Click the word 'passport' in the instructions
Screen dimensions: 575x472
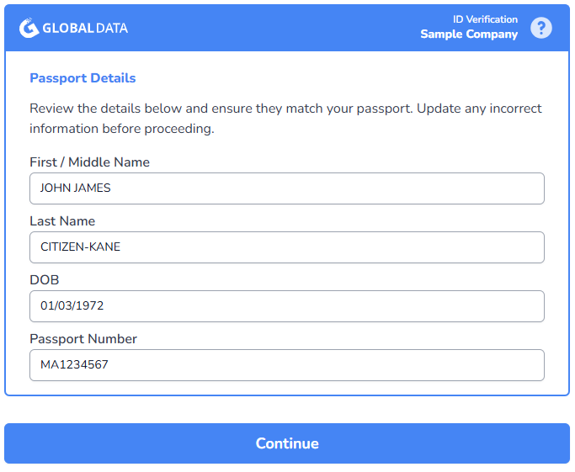click(384, 109)
